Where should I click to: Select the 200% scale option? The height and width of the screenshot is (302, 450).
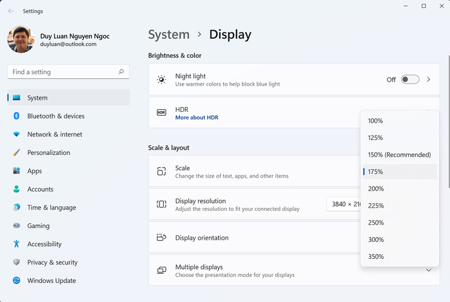click(375, 189)
